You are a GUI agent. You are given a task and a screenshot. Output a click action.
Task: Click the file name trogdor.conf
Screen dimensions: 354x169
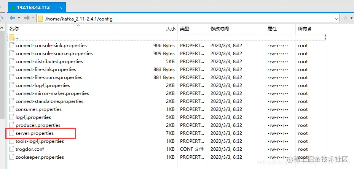pyautogui.click(x=30, y=149)
